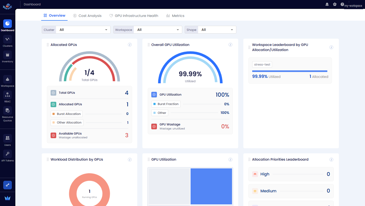Select the Clusters icon in the sidebar
Image resolution: width=365 pixels, height=206 pixels.
[8, 41]
